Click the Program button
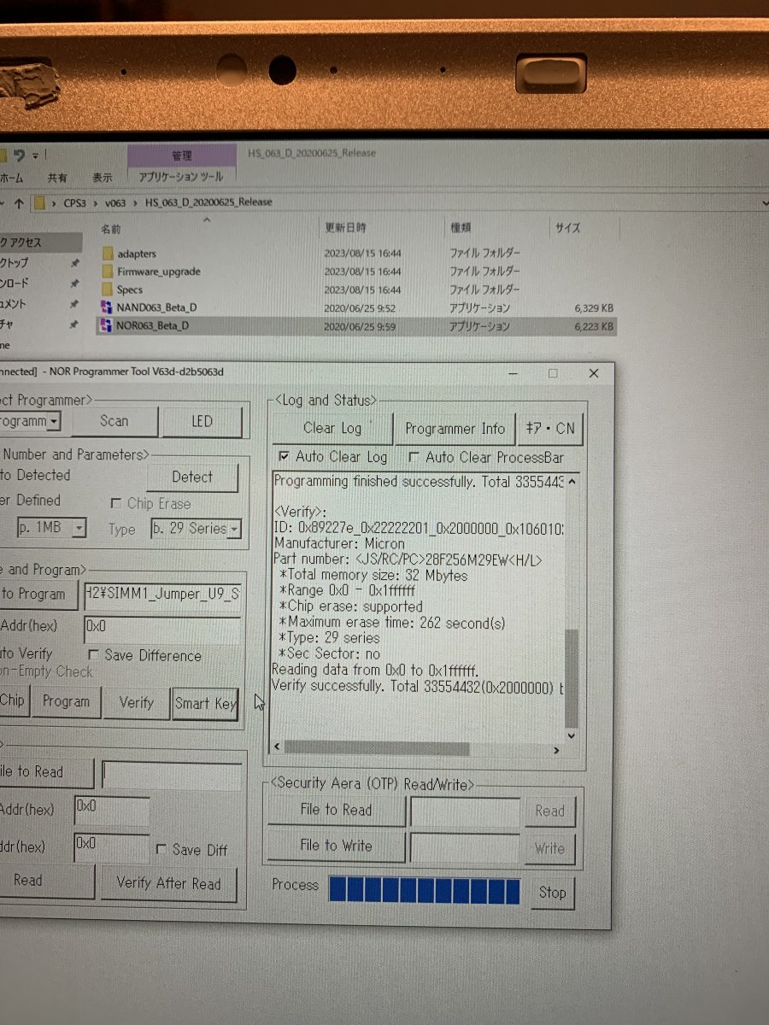 tap(66, 702)
